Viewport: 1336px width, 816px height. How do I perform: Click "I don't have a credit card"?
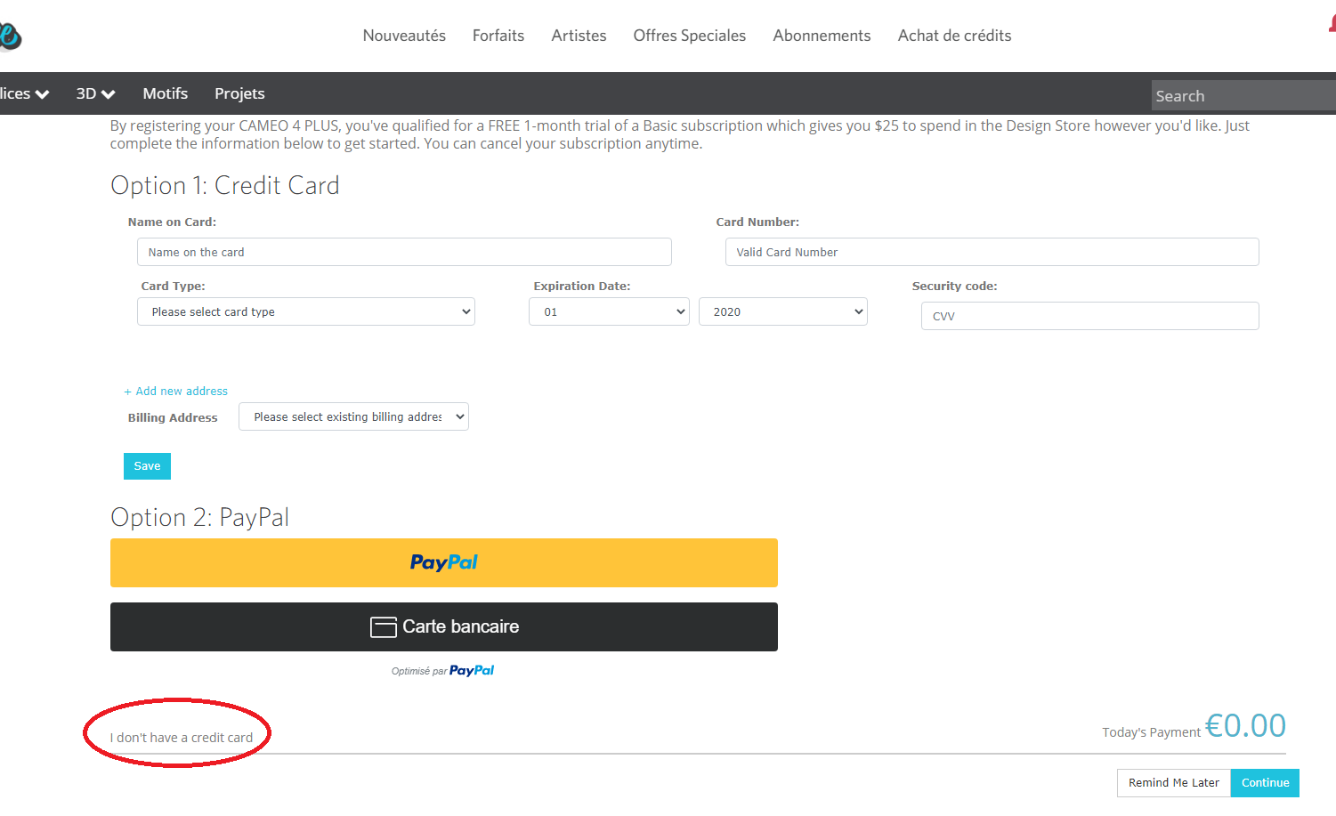click(182, 738)
